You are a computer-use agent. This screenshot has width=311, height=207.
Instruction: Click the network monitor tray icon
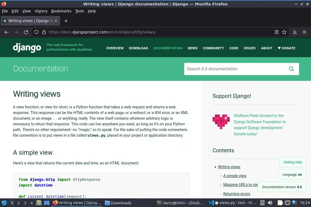point(288,203)
